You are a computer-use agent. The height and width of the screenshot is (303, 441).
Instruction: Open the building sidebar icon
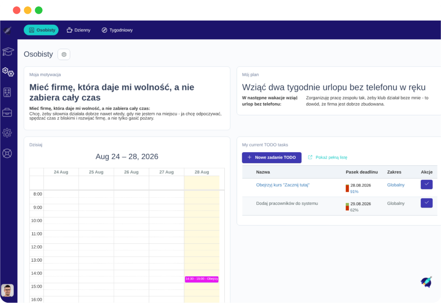pyautogui.click(x=7, y=92)
